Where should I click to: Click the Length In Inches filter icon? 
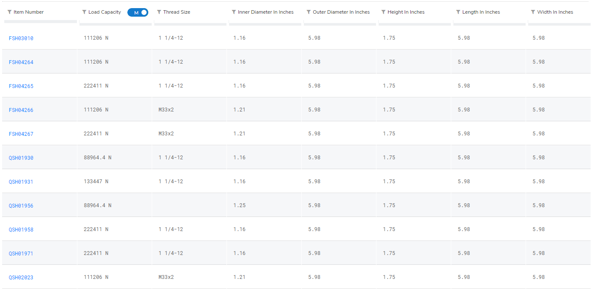click(458, 12)
